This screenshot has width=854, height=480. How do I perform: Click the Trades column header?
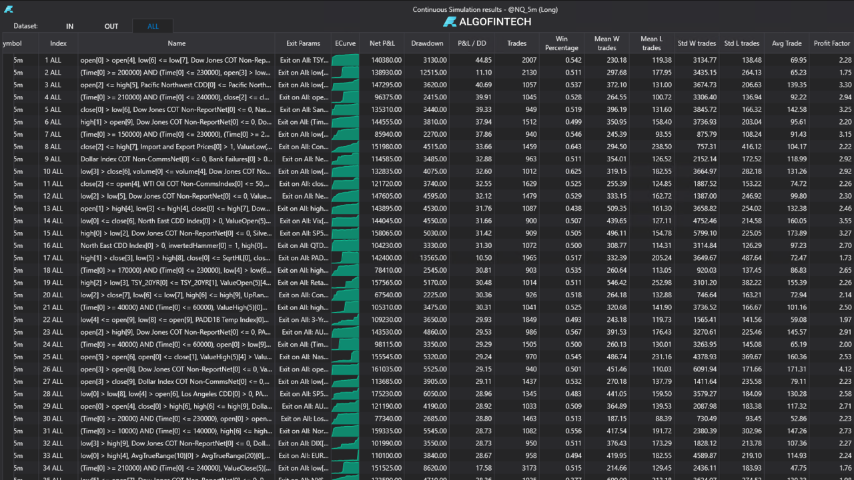[517, 43]
